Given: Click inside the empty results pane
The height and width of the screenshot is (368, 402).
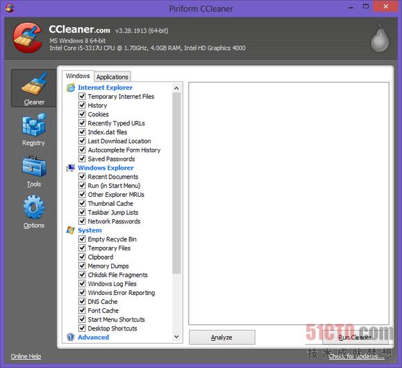Looking at the screenshot, I should (x=289, y=203).
